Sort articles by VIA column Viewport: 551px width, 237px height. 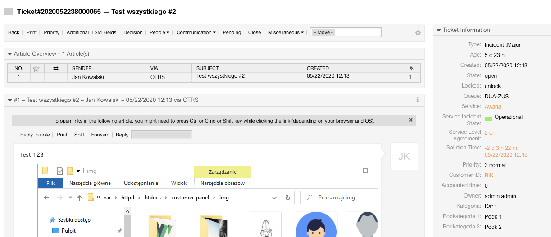click(x=169, y=68)
